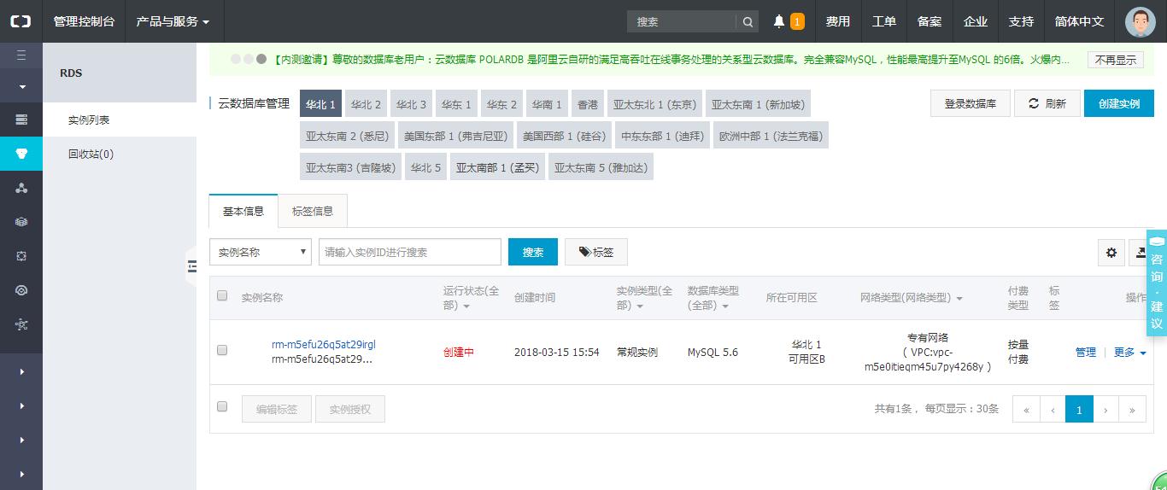Expand the first collapsed sidebar group arrow
Viewport: 1167px width, 490px height.
click(x=21, y=371)
